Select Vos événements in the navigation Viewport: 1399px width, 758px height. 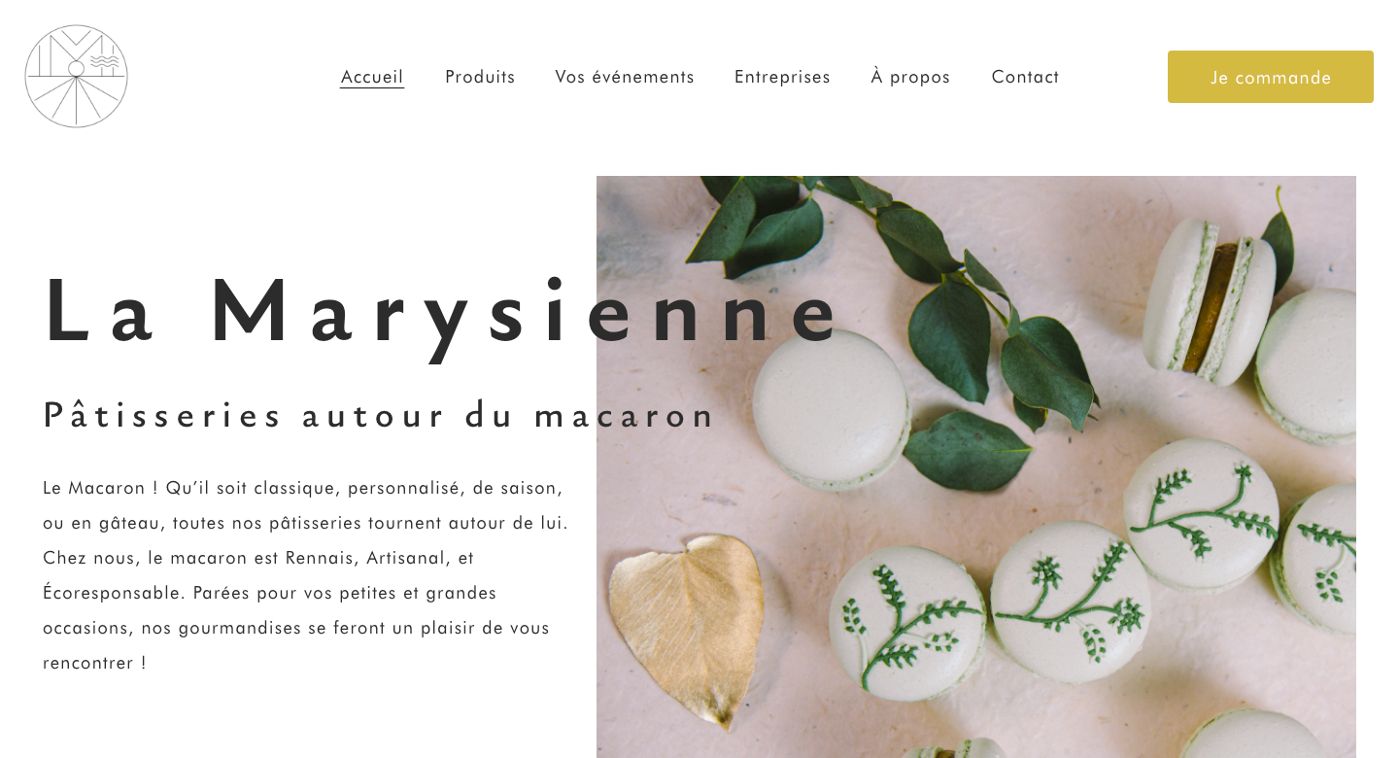click(625, 77)
